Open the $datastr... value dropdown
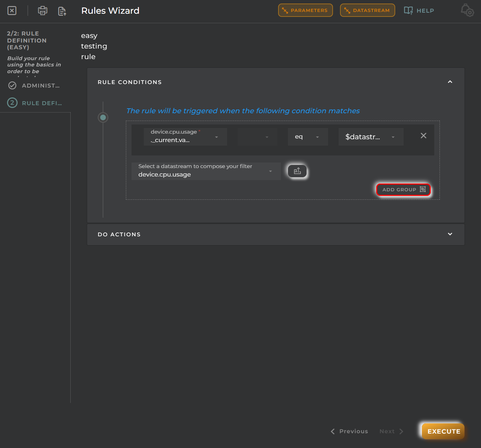 pyautogui.click(x=371, y=137)
